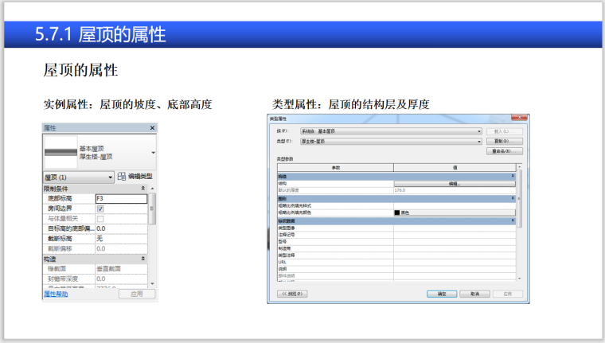Close the 属性 properties palette

(152, 128)
